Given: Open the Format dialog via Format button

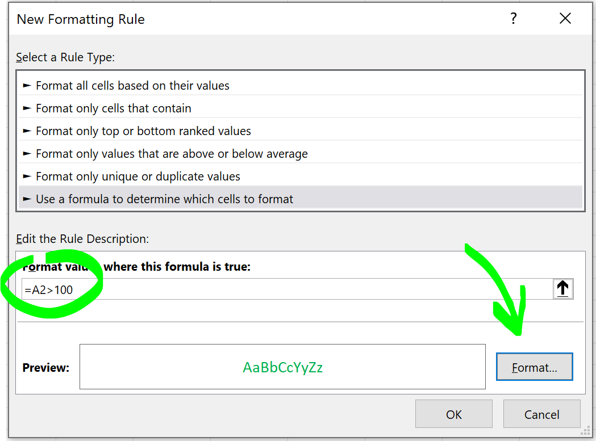Looking at the screenshot, I should (x=534, y=367).
